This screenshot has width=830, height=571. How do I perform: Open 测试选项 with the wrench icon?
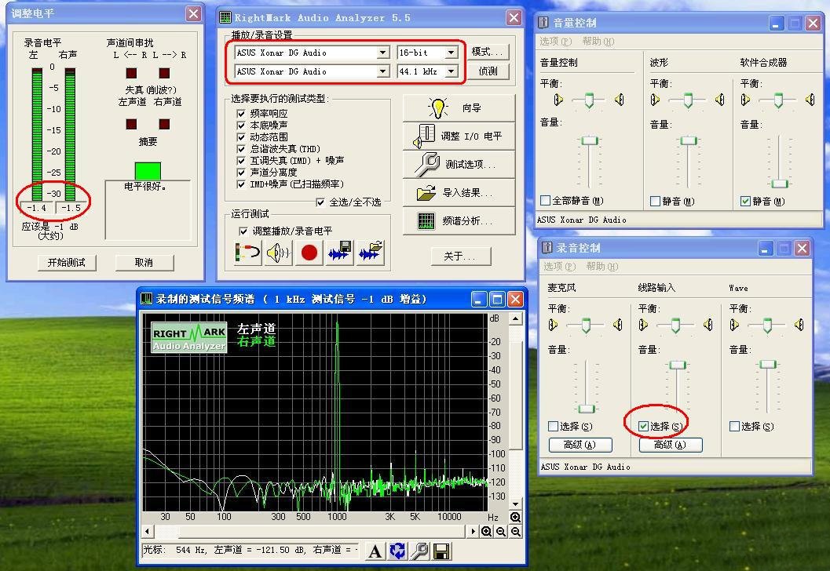coord(459,165)
